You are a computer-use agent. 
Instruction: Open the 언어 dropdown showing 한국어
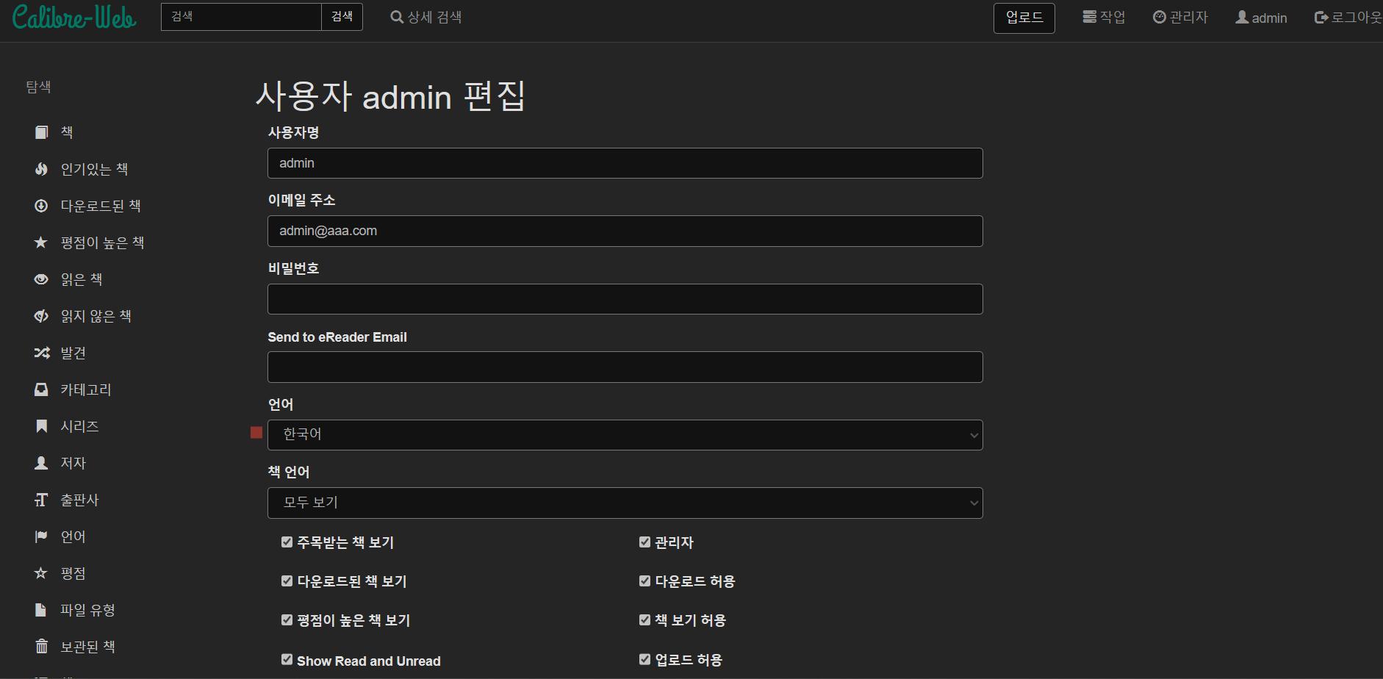(x=625, y=435)
